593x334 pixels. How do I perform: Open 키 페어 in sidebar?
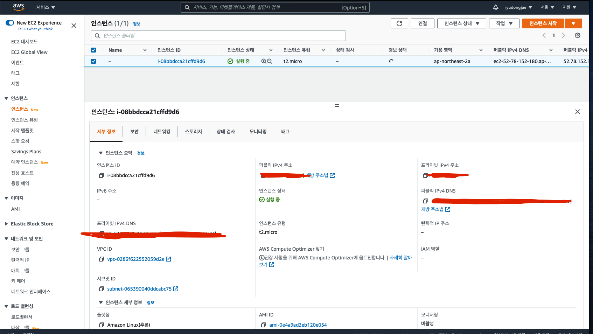[x=18, y=281]
